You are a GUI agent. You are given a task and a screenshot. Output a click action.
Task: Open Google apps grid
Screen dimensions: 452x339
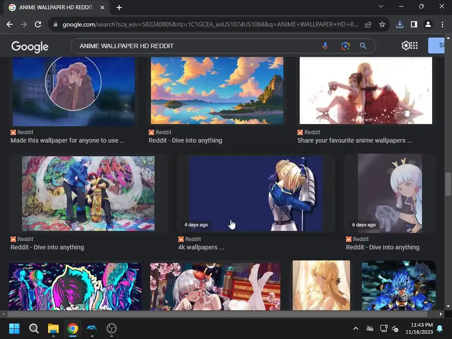(x=414, y=45)
